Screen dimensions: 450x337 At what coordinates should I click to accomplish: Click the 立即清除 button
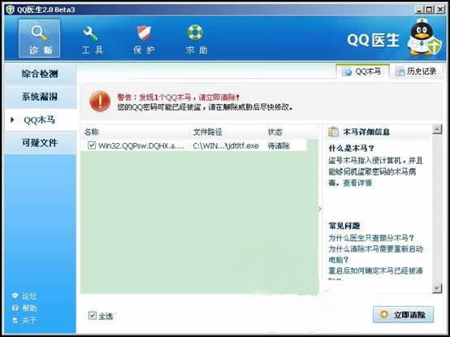coord(403,314)
